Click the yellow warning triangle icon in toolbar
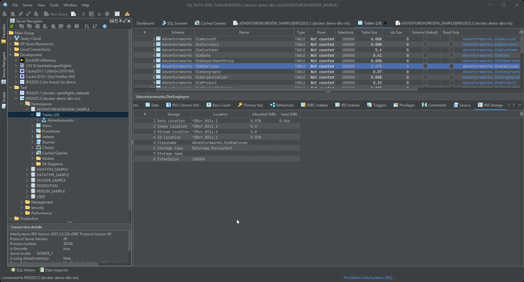This screenshot has width=524, height=282. click(x=127, y=14)
